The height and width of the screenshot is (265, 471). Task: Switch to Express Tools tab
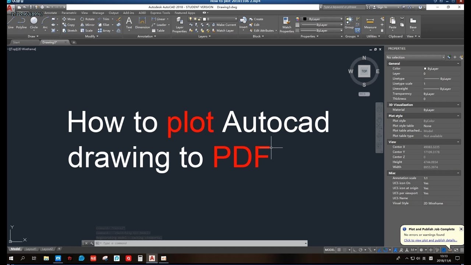coord(160,13)
